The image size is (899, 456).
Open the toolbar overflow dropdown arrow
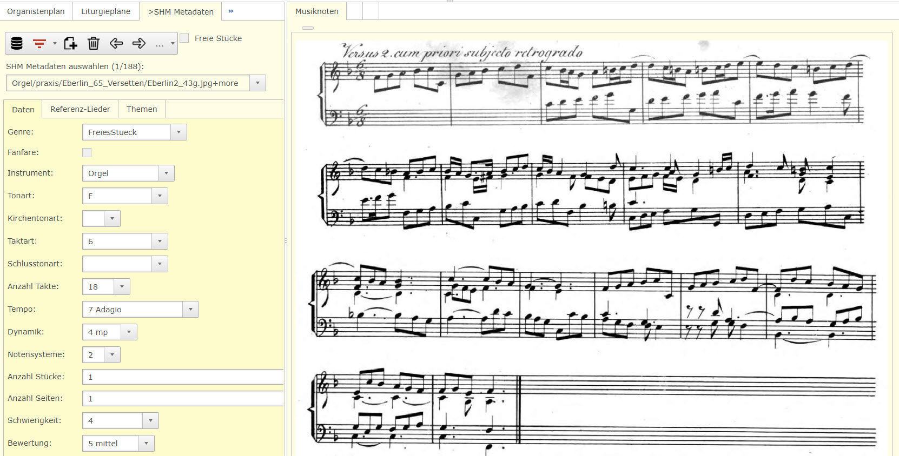(173, 44)
